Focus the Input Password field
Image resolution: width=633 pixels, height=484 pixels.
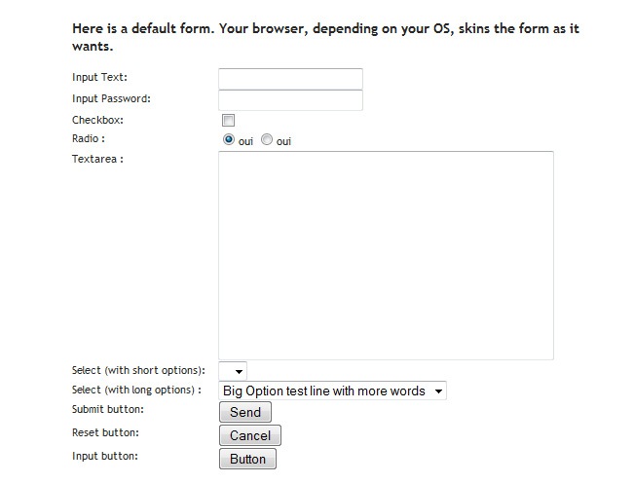290,100
